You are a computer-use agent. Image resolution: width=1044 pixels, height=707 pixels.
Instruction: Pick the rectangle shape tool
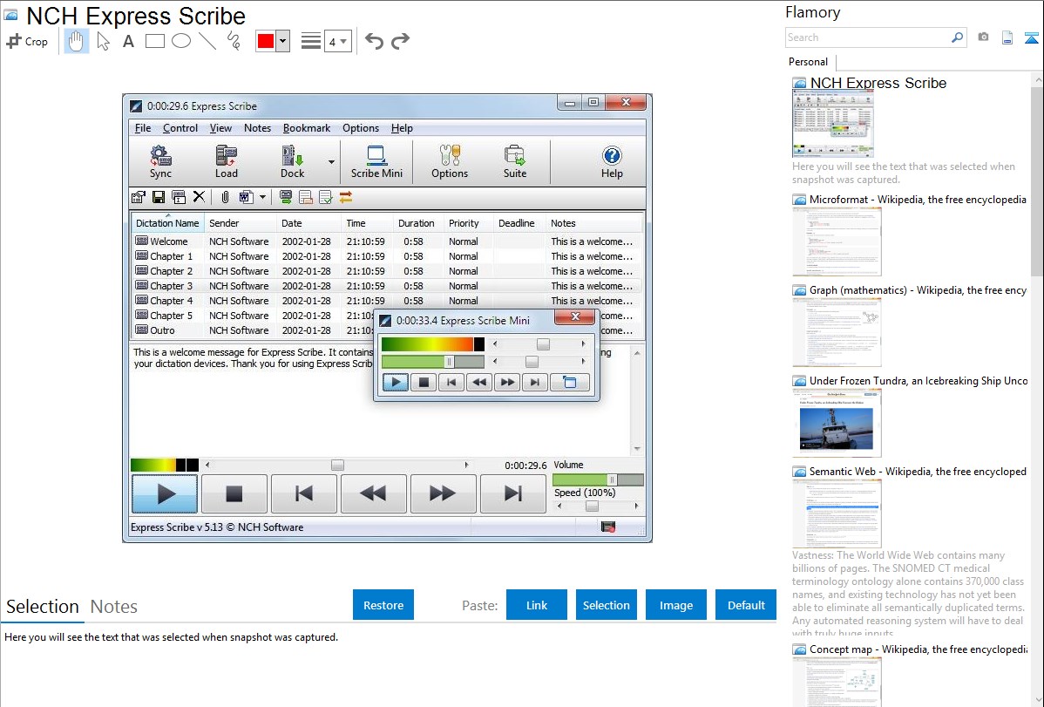click(154, 41)
